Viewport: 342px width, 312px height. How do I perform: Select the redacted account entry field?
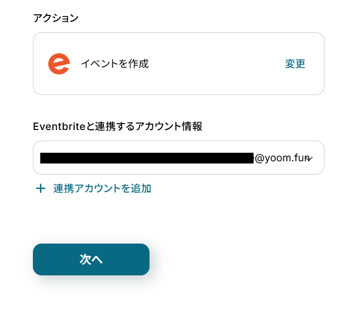(x=178, y=158)
